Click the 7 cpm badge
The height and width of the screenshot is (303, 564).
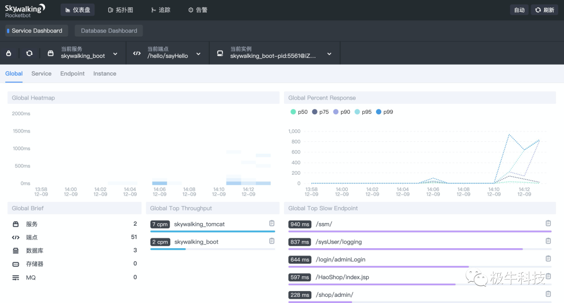tap(160, 224)
